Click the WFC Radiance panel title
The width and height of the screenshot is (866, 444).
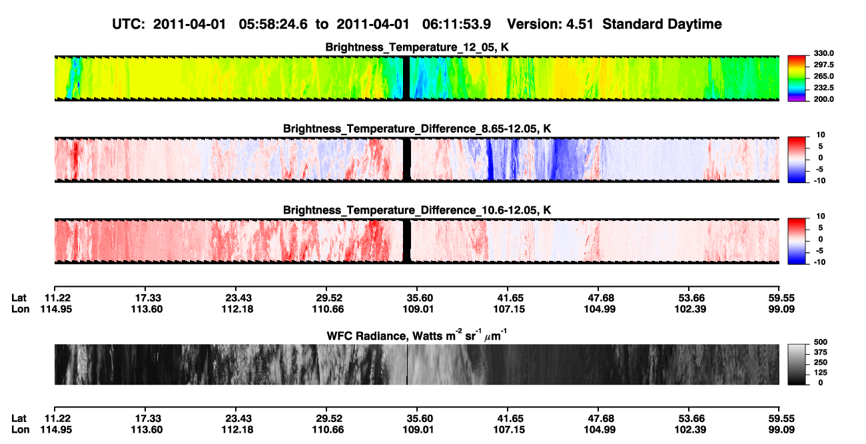(x=417, y=335)
